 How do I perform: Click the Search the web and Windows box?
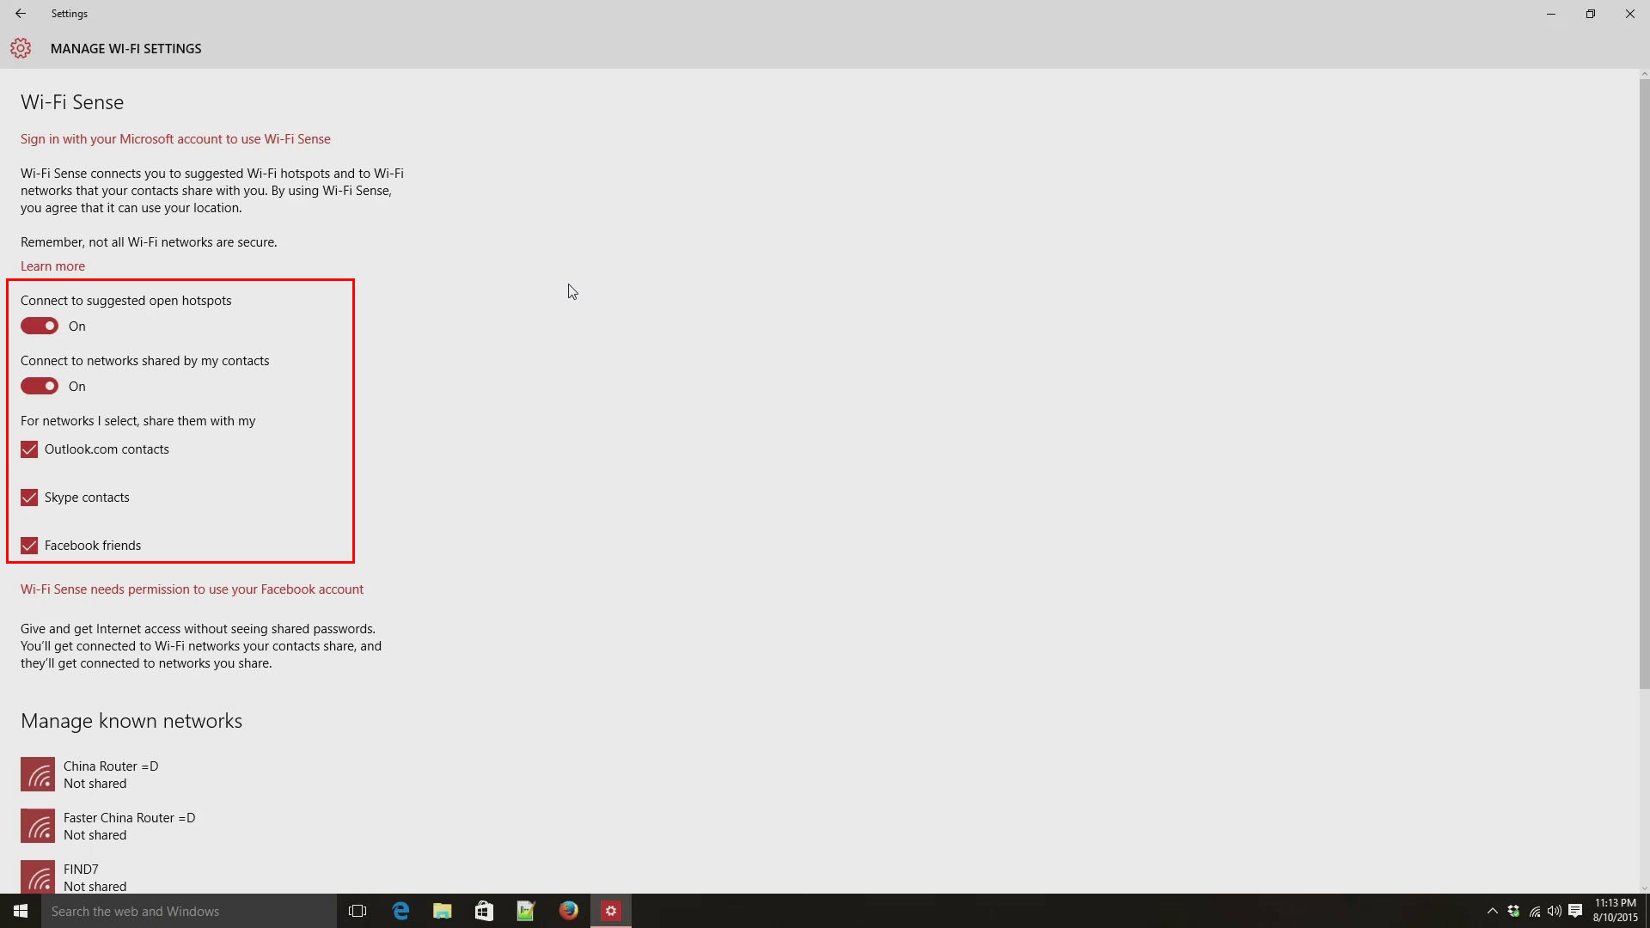point(189,911)
